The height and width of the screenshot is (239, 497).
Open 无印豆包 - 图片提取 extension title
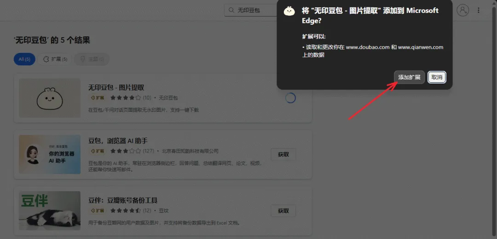coord(116,88)
